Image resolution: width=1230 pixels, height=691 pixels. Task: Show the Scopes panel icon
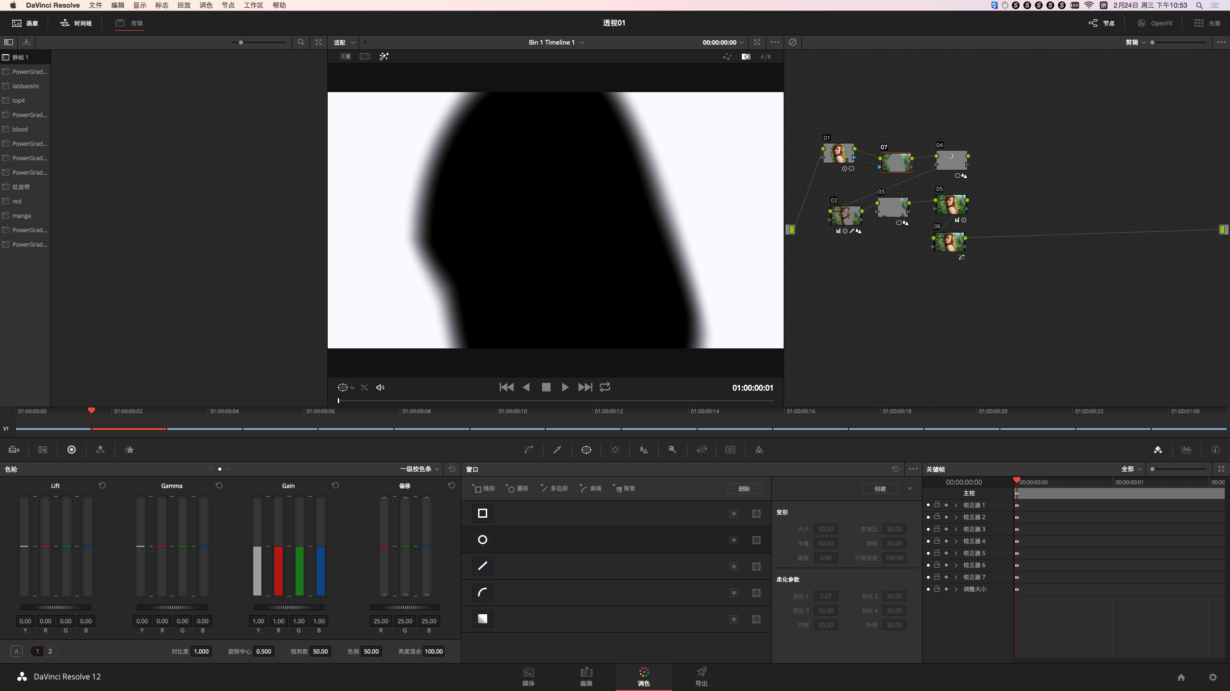[1187, 450]
